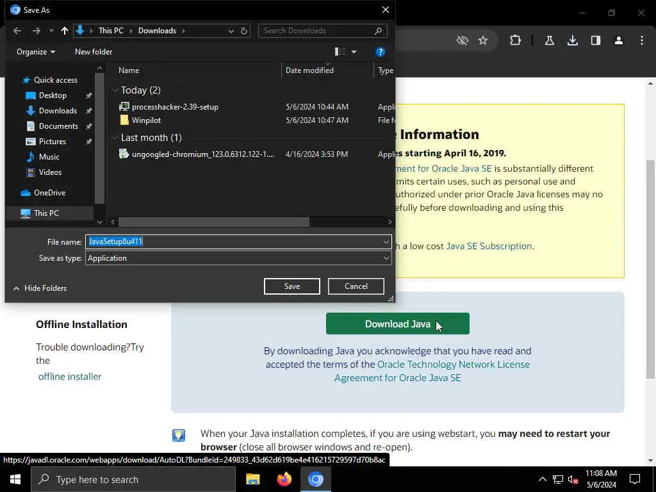Click Downloads in the address breadcrumb
Image resolution: width=656 pixels, height=492 pixels.
pos(158,31)
